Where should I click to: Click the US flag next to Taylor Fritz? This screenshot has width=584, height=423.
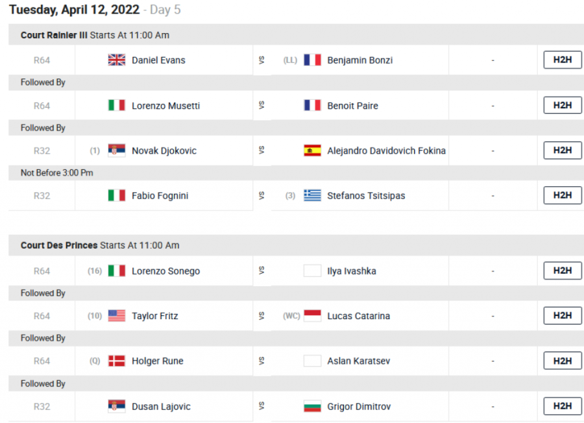click(x=116, y=316)
